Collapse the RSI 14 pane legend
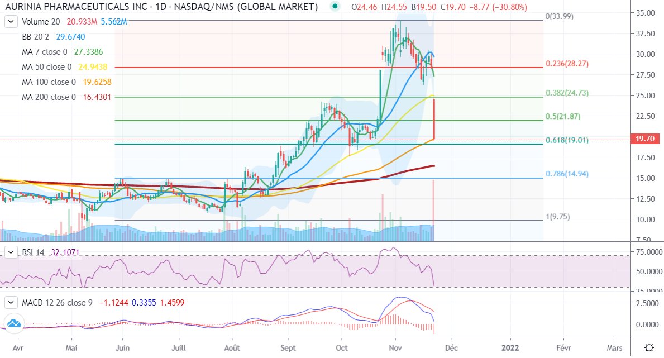Image resolution: width=664 pixels, height=358 pixels. [x=11, y=252]
